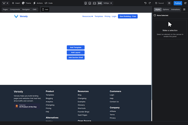Viewport: 188px width, 125px height.
Task: Click the Pricing nav link
Action: click(x=107, y=16)
